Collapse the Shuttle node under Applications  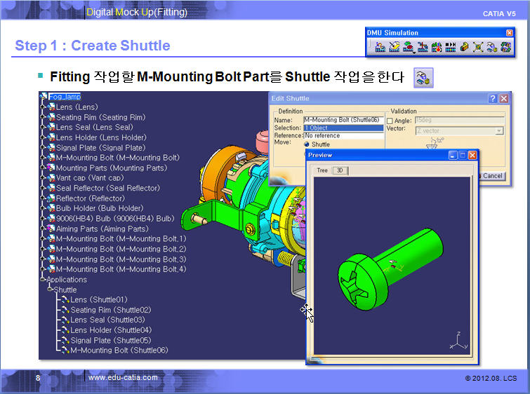click(50, 290)
